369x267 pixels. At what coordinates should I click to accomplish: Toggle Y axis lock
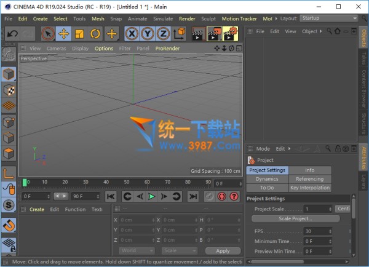148,34
